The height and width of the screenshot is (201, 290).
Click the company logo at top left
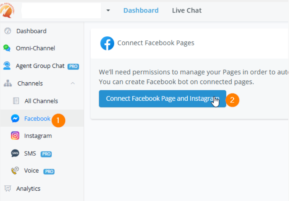(x=8, y=10)
